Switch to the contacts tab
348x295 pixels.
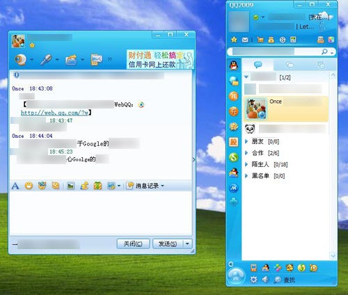click(x=258, y=65)
